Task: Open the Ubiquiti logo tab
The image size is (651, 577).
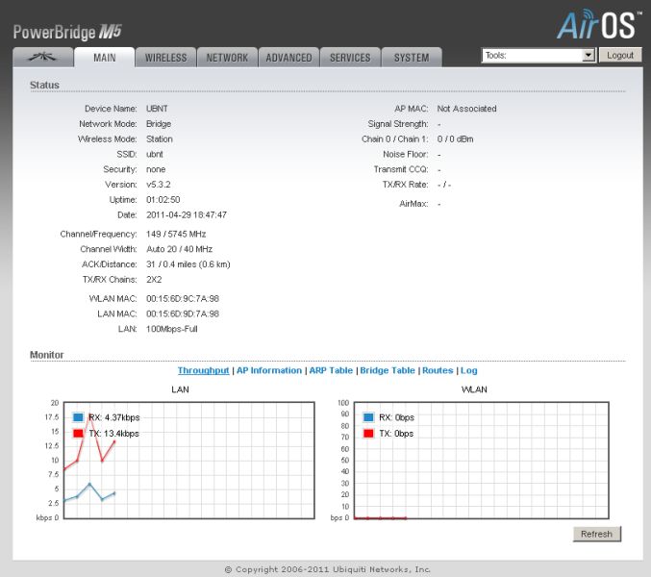Action: click(x=42, y=58)
